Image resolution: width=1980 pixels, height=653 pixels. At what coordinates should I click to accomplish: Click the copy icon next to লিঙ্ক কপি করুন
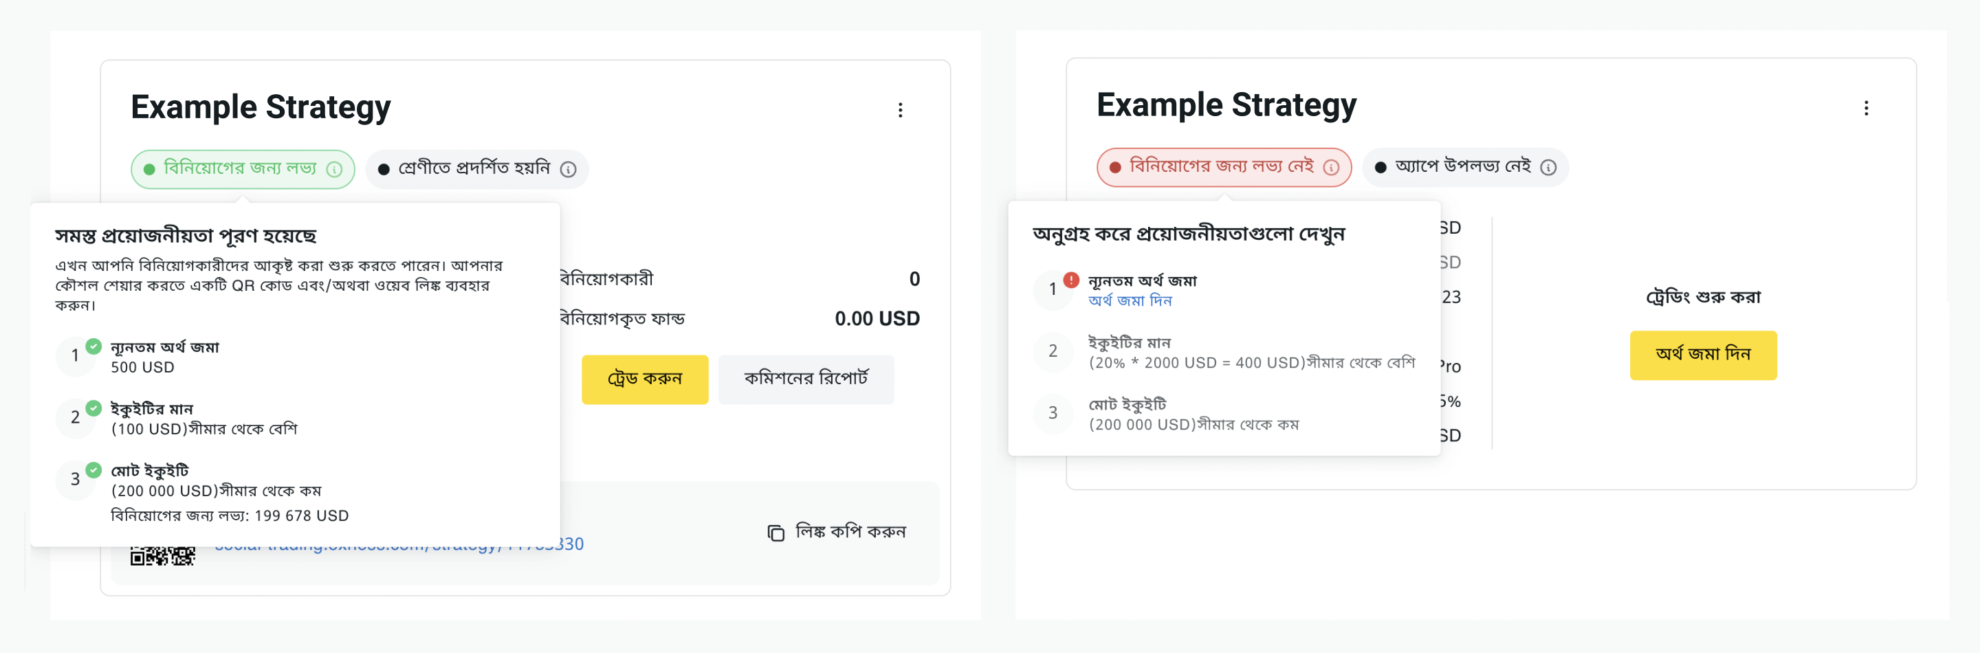pos(775,533)
